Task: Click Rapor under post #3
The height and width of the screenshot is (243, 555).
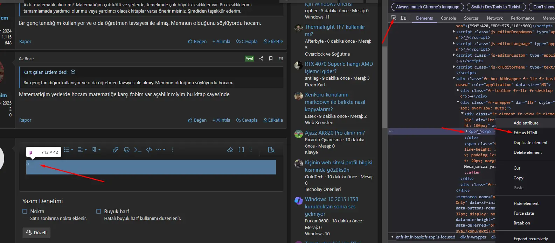Action: tap(25, 120)
